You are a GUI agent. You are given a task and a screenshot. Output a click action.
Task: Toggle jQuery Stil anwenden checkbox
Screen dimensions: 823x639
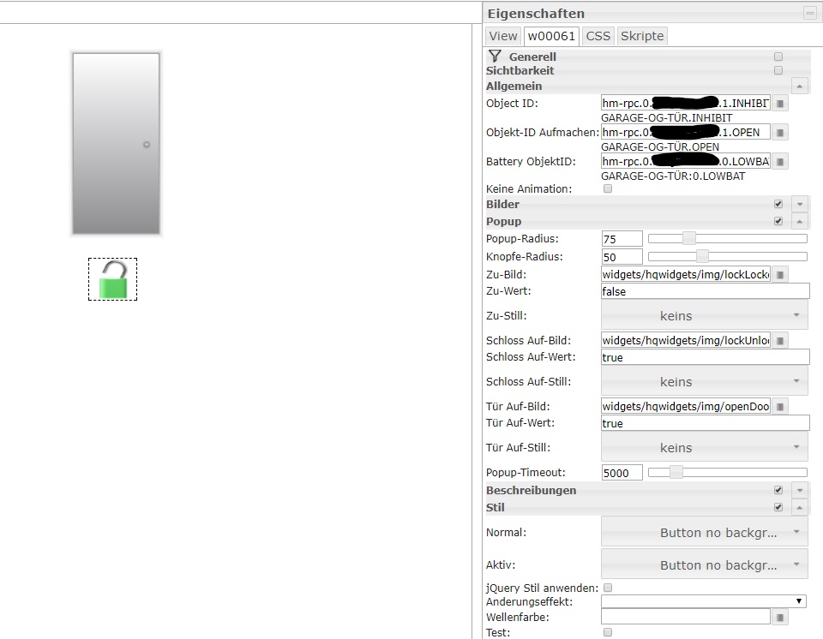[608, 588]
